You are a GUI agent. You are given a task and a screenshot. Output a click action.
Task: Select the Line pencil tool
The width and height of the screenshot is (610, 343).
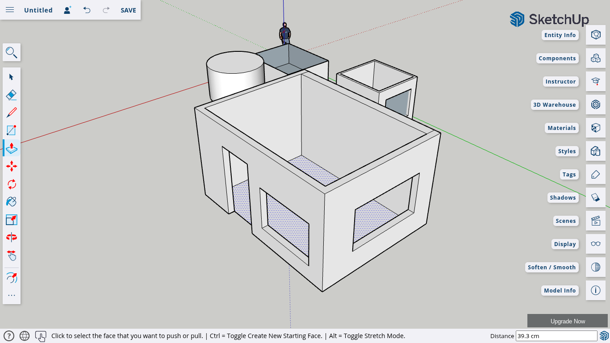12,113
